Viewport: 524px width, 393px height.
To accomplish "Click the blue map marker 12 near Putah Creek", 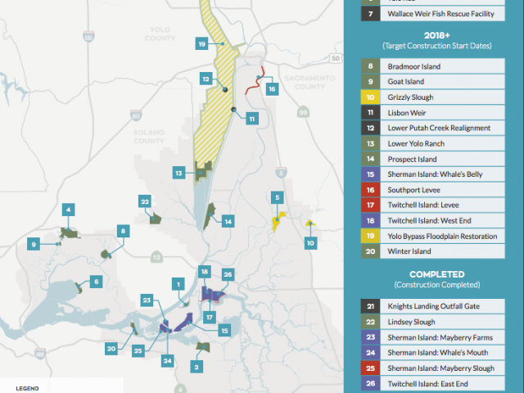I will pos(206,79).
